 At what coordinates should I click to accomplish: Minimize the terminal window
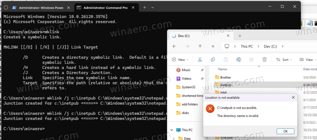(270, 6)
